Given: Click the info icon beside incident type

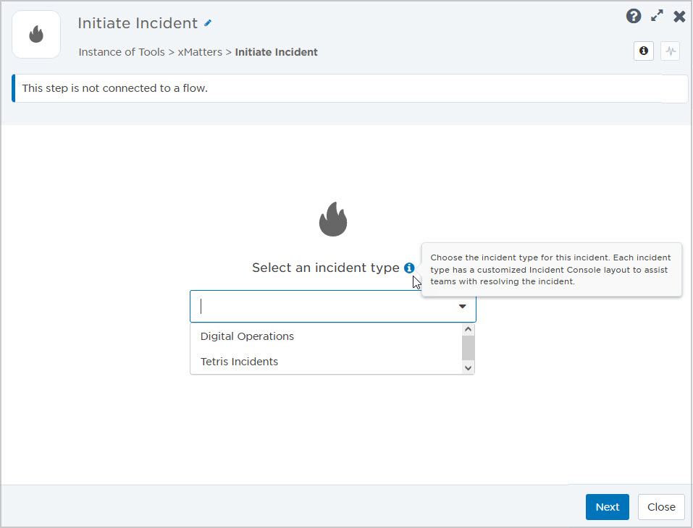Looking at the screenshot, I should [x=409, y=268].
